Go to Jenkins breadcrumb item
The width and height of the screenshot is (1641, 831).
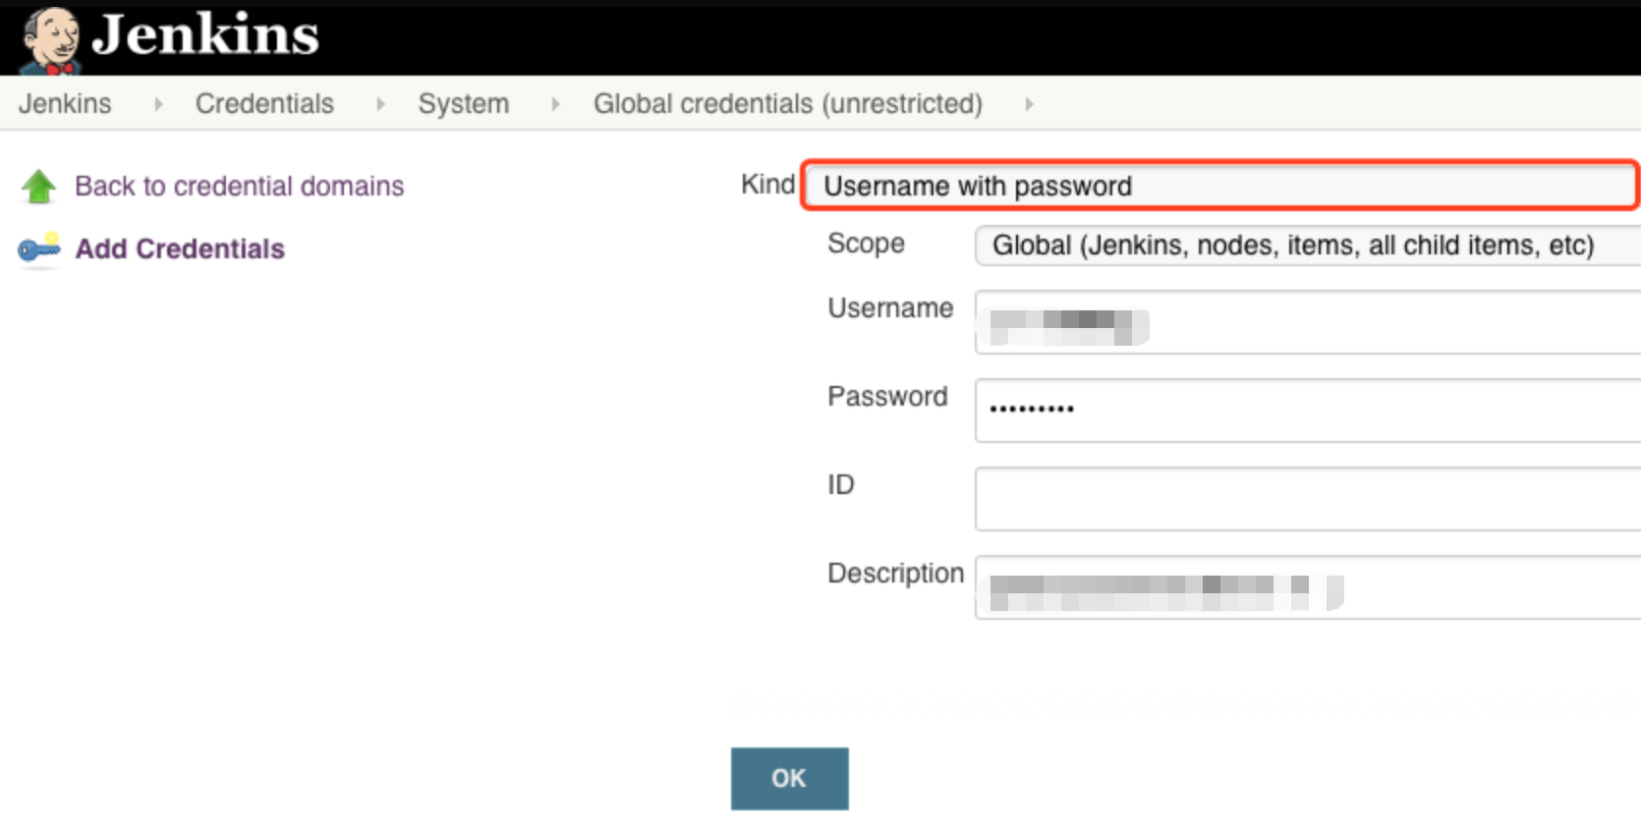click(65, 104)
